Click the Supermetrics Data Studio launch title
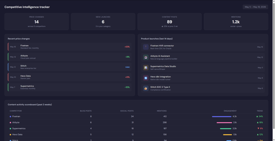 point(163,66)
